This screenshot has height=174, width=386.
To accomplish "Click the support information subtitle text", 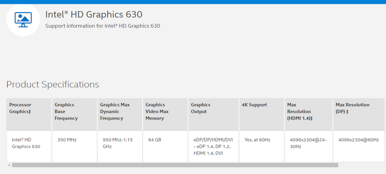I will 102,26.
